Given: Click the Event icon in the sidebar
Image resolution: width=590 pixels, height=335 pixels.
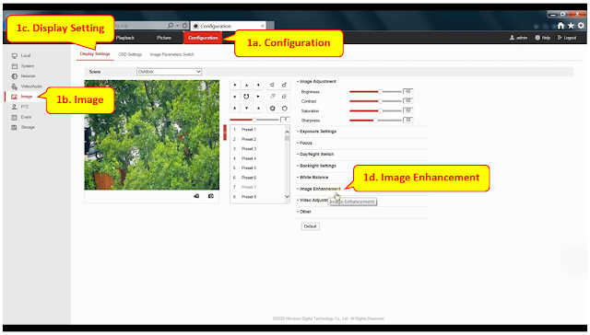Looking at the screenshot, I should pyautogui.click(x=15, y=117).
